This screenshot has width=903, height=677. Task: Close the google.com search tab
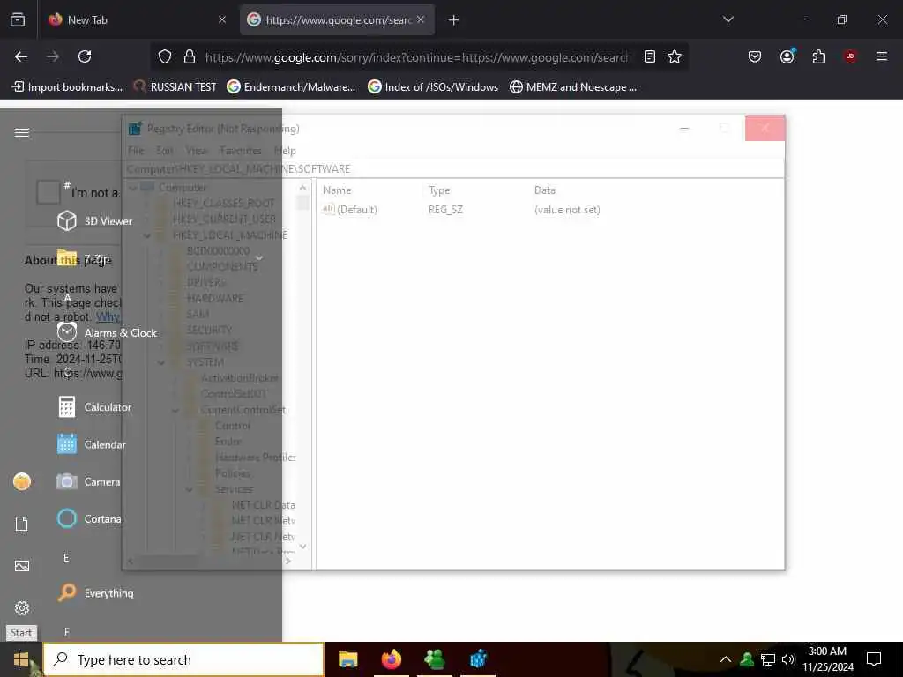tap(421, 19)
